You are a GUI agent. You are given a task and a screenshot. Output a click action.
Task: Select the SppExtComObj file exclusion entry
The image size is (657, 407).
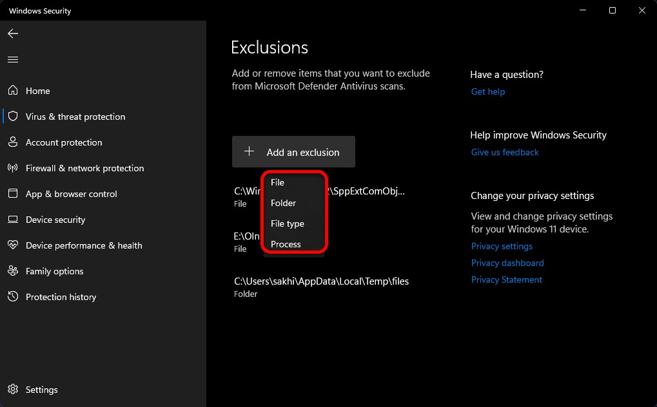pyautogui.click(x=319, y=197)
